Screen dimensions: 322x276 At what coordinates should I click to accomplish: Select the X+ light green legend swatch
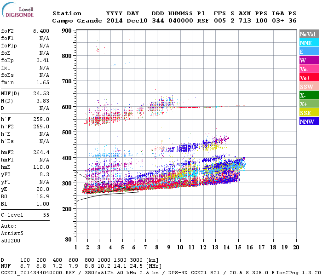[309, 104]
